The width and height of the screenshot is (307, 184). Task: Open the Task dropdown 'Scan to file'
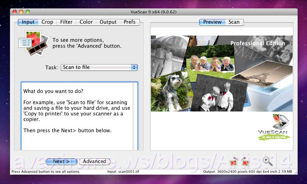pyautogui.click(x=99, y=67)
